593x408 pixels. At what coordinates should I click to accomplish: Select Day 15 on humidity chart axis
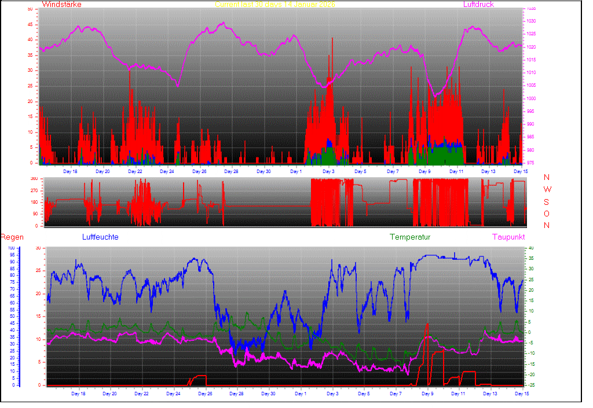tap(522, 394)
